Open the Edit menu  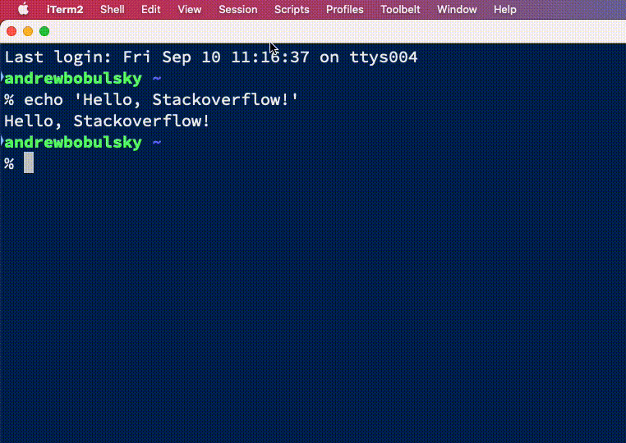click(150, 9)
